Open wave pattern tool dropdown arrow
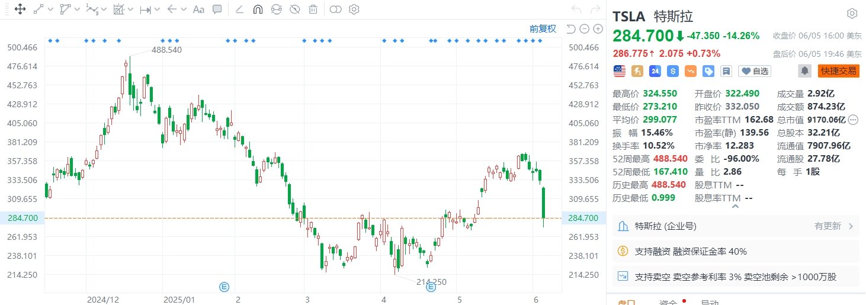Screen dimensions: 866x305 [x=103, y=9]
